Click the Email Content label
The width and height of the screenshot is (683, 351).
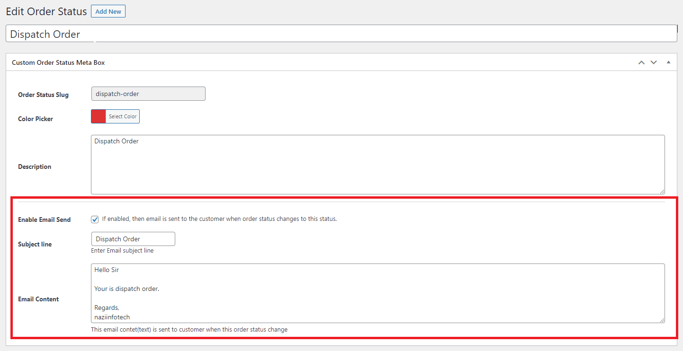[38, 299]
